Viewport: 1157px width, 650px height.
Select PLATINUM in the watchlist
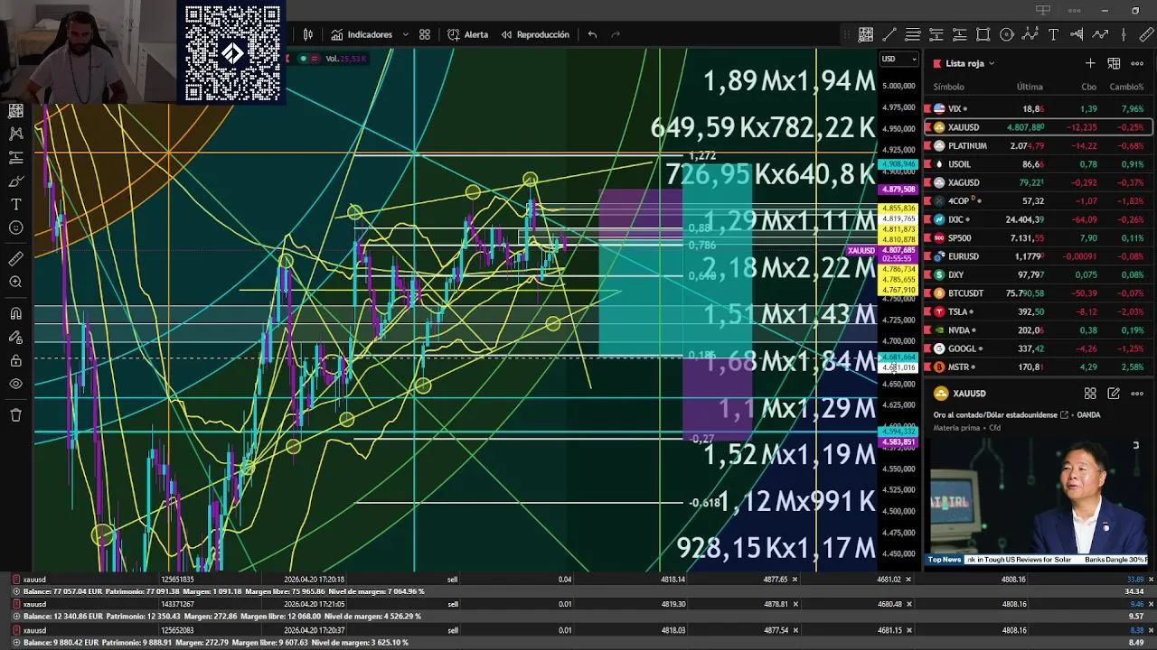click(1039, 145)
